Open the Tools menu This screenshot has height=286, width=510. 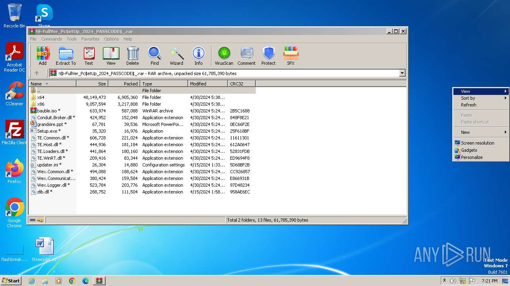click(x=72, y=39)
